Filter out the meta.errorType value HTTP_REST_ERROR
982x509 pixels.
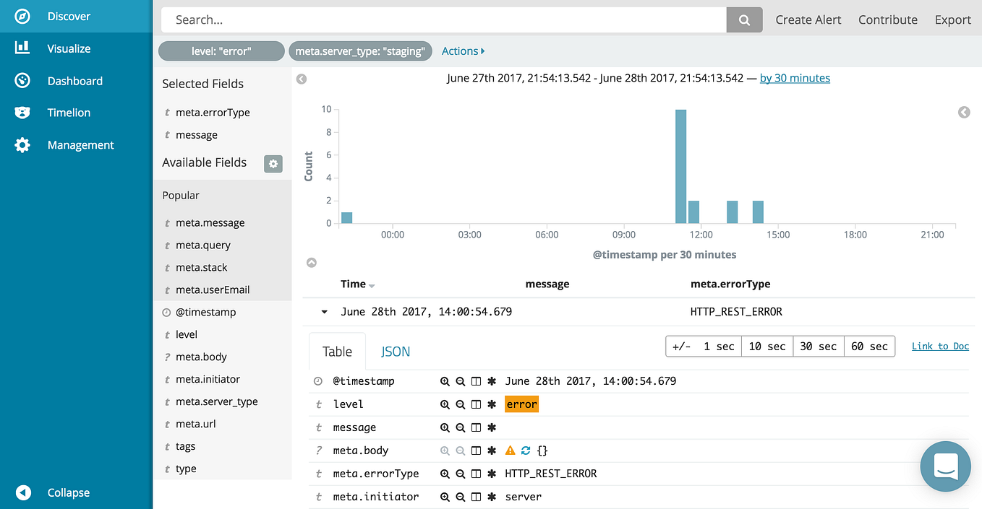(461, 474)
